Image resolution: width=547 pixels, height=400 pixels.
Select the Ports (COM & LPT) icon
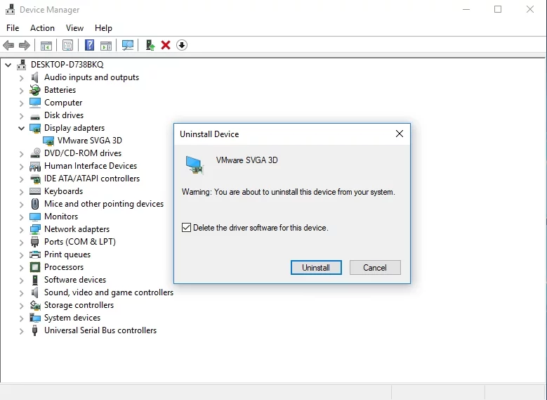coord(34,242)
